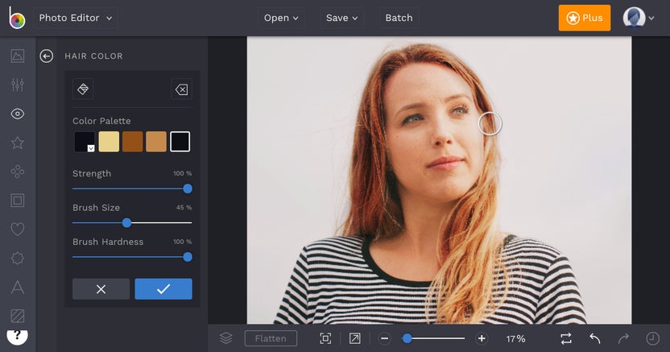Open the Edit adjustments sliders icon

pos(18,85)
